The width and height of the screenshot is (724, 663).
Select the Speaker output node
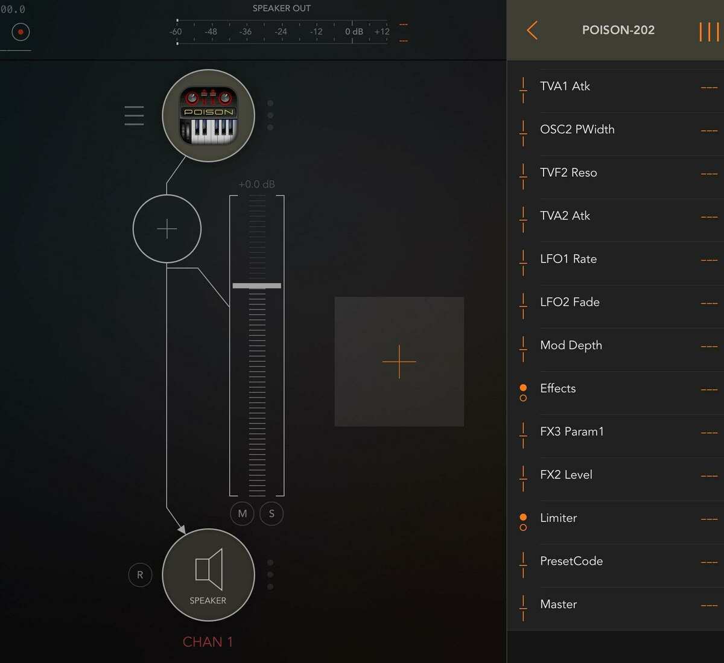[x=208, y=575]
